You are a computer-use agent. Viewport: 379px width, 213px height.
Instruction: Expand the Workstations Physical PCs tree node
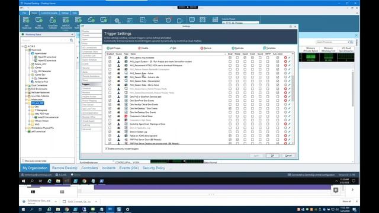tap(26, 128)
